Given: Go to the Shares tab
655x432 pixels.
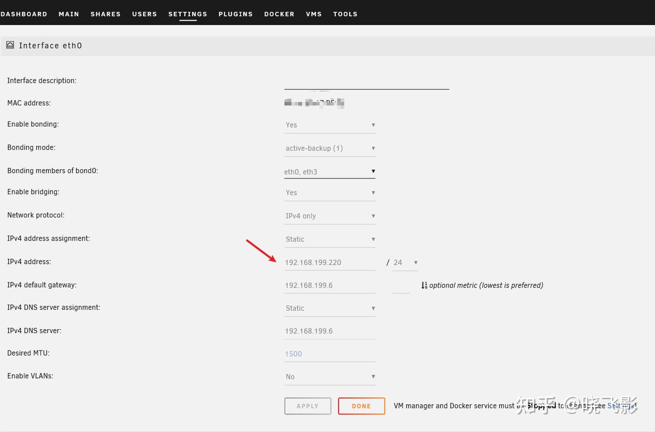Looking at the screenshot, I should 106,14.
